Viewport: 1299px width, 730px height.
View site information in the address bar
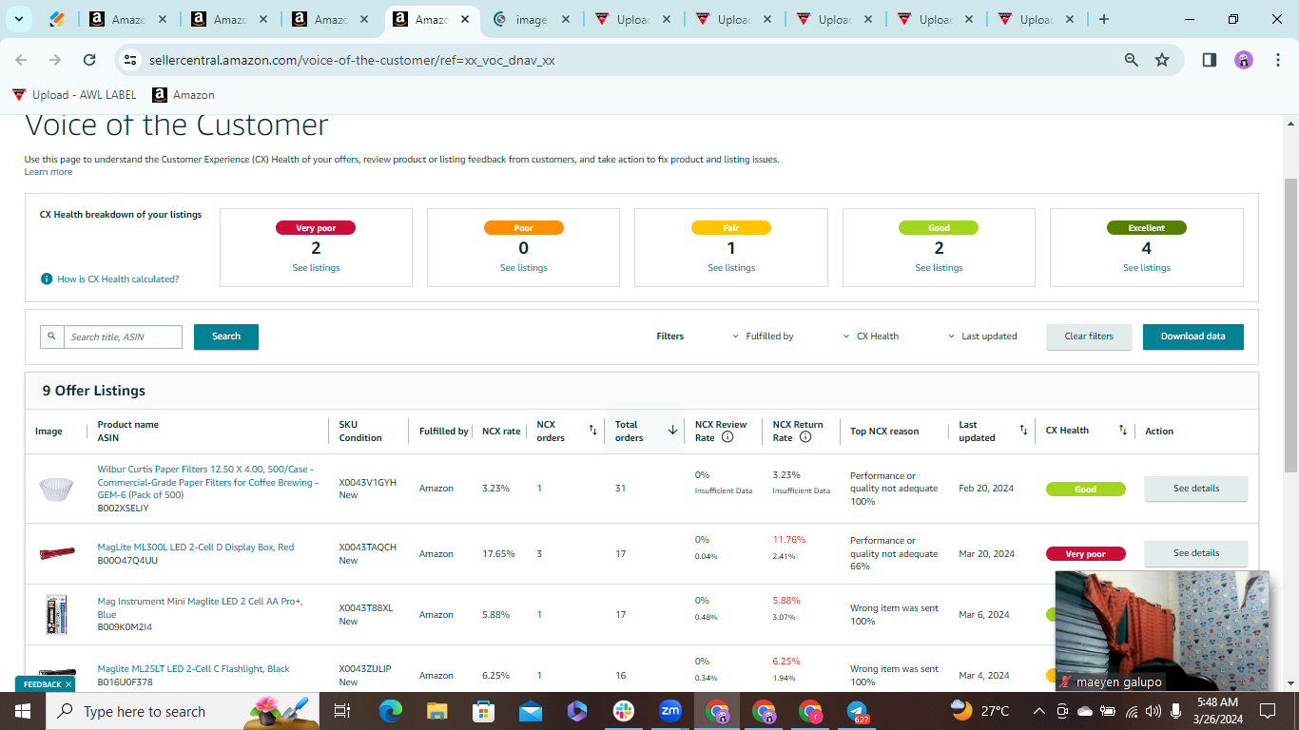(131, 60)
